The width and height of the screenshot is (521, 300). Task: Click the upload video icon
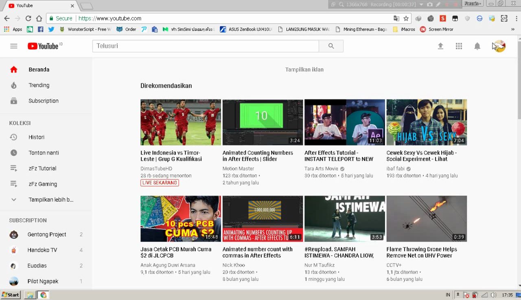[x=440, y=46]
